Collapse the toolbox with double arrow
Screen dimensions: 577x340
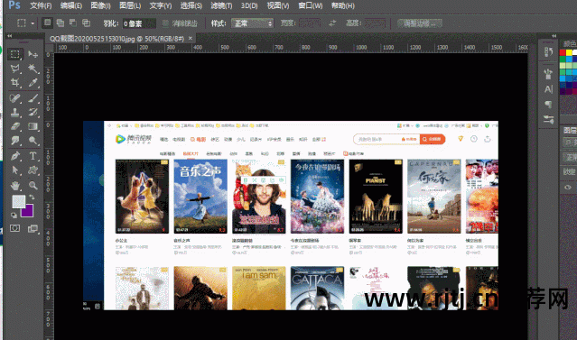pos(10,36)
